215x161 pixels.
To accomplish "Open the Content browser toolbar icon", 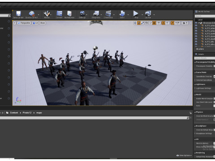I will click(59, 13).
